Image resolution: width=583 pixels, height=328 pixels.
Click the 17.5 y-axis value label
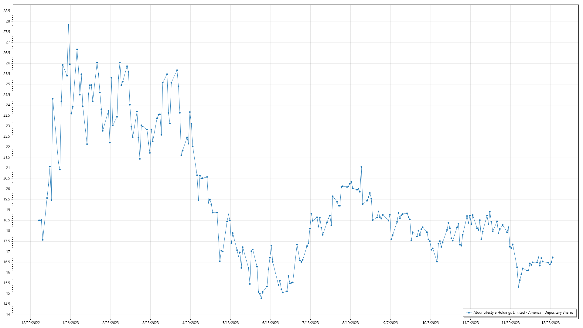click(x=7, y=241)
